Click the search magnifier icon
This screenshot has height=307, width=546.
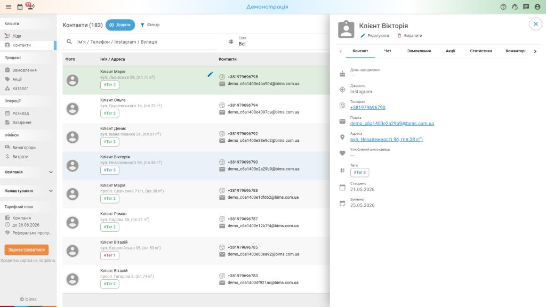pos(69,42)
